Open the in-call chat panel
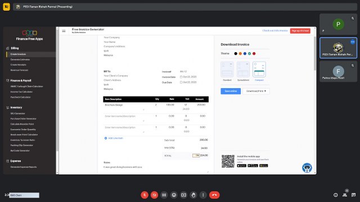Image resolution: width=360 pixels, height=202 pixels. 354,195
